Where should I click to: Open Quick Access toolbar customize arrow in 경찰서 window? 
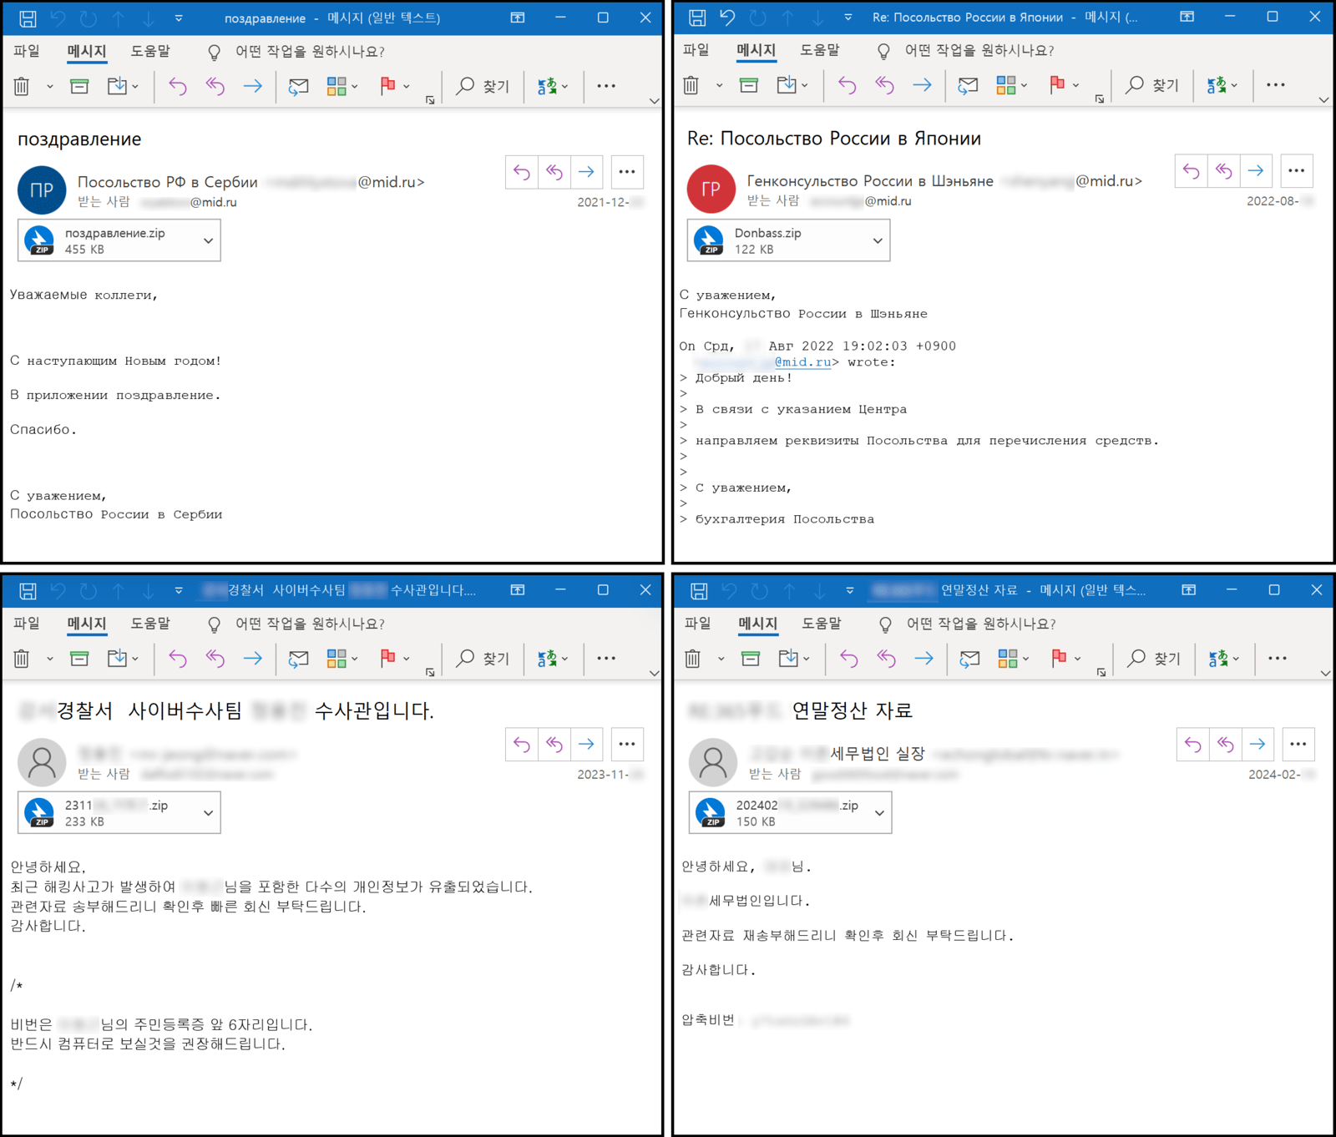(x=179, y=590)
